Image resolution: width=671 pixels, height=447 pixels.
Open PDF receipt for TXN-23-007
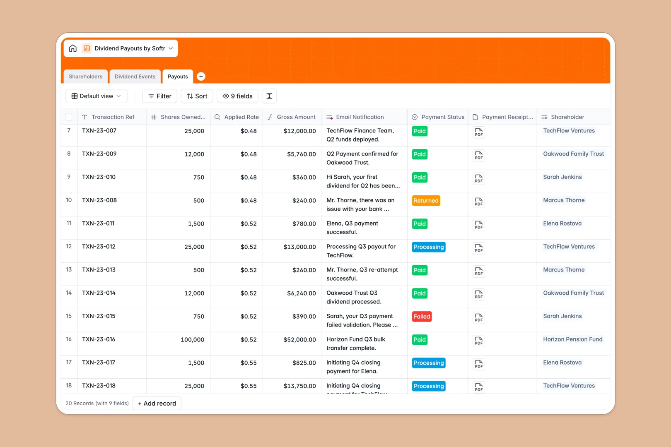click(x=478, y=132)
